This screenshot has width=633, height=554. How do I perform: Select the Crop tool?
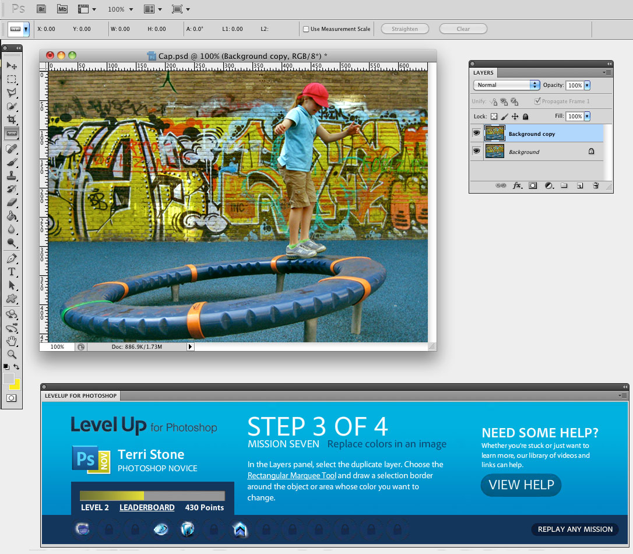pyautogui.click(x=12, y=120)
